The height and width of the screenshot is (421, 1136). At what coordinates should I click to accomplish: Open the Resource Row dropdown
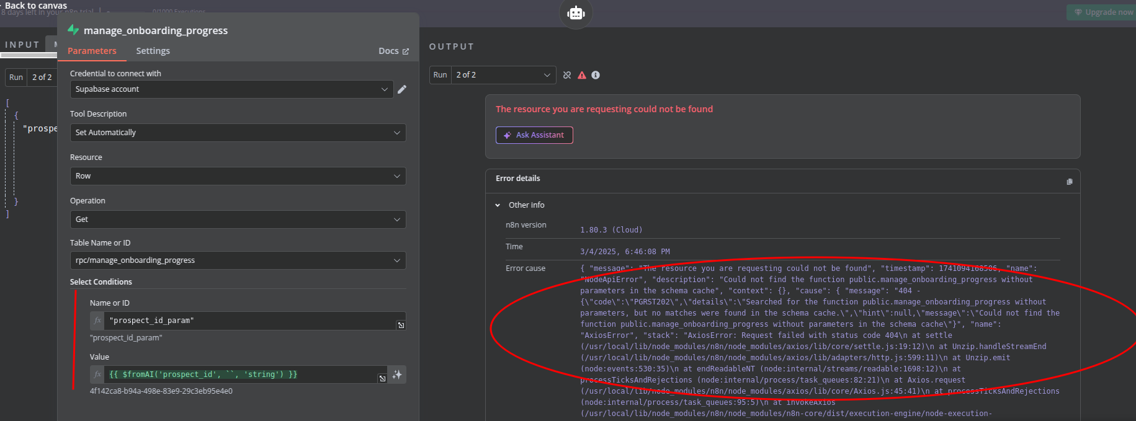pos(238,176)
